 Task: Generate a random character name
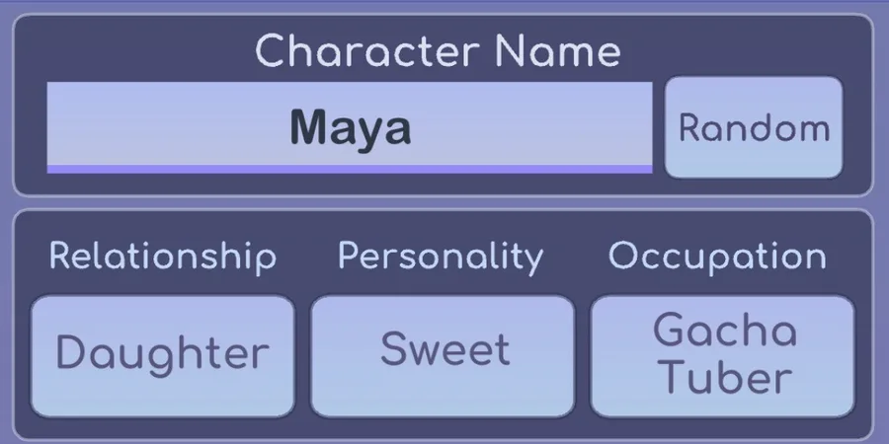point(754,127)
